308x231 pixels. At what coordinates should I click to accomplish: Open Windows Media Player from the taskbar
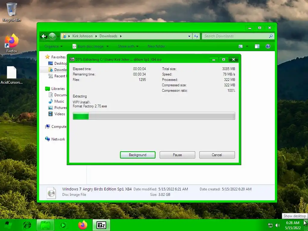point(63,225)
